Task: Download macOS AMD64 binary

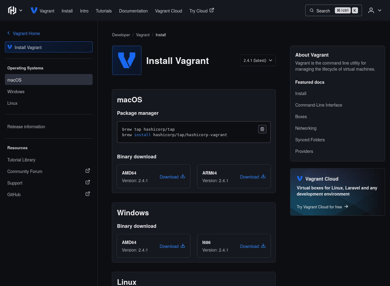Action: point(172,177)
